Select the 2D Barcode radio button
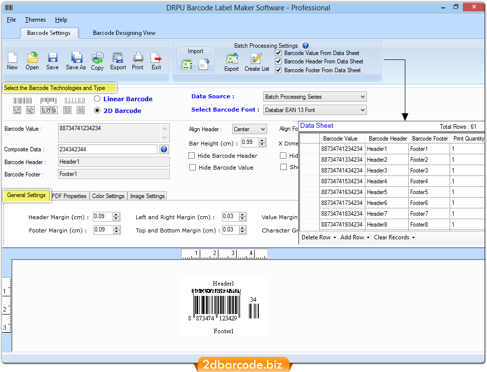487x372 pixels. (97, 111)
